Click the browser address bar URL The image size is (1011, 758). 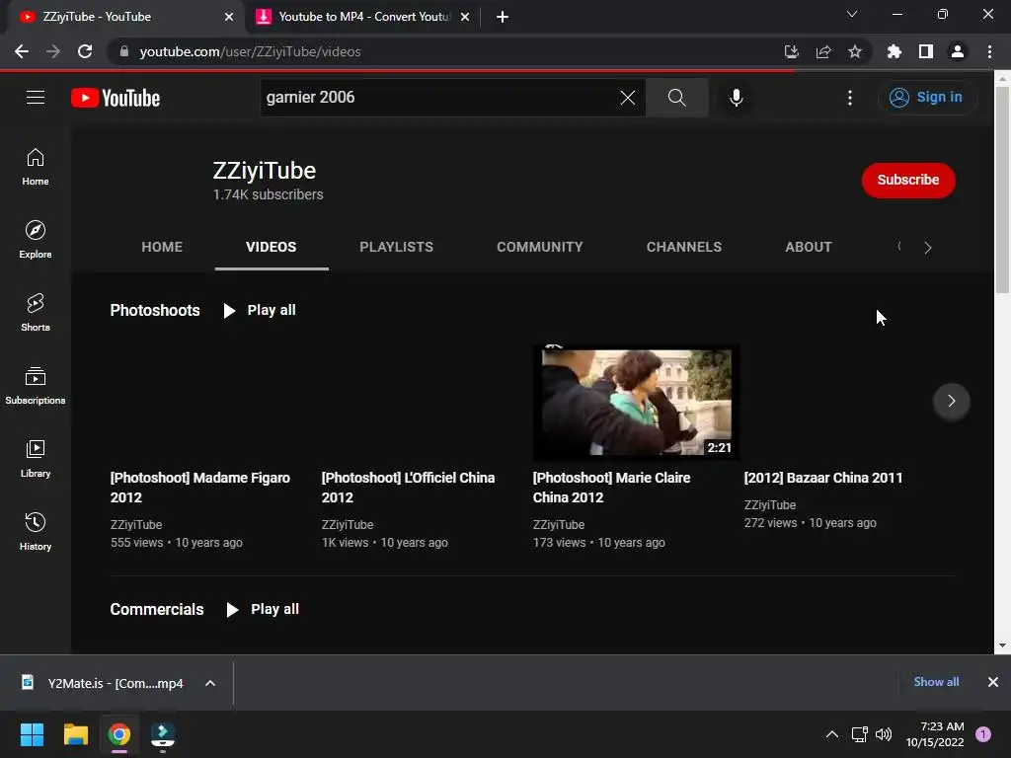click(x=250, y=51)
